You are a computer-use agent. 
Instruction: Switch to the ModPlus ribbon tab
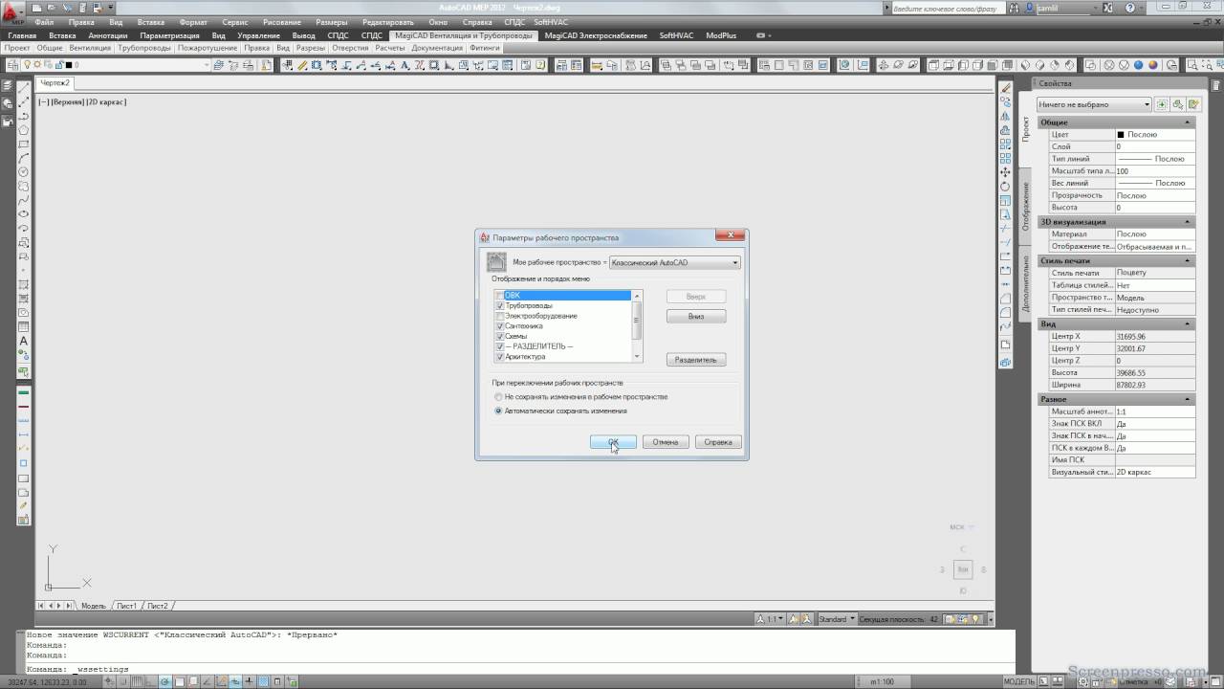click(721, 35)
